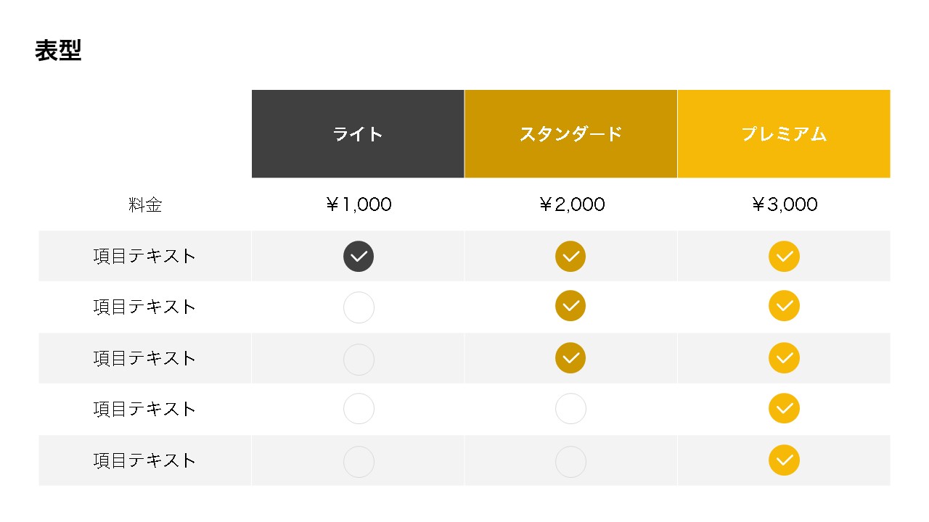Click プレミアム checkmark in the third feature row
This screenshot has height=522, width=929.
tap(784, 358)
